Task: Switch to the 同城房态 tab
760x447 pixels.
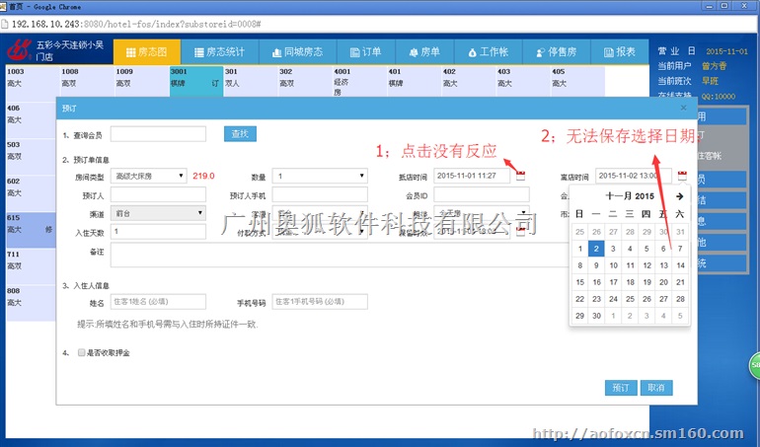Action: click(x=297, y=52)
